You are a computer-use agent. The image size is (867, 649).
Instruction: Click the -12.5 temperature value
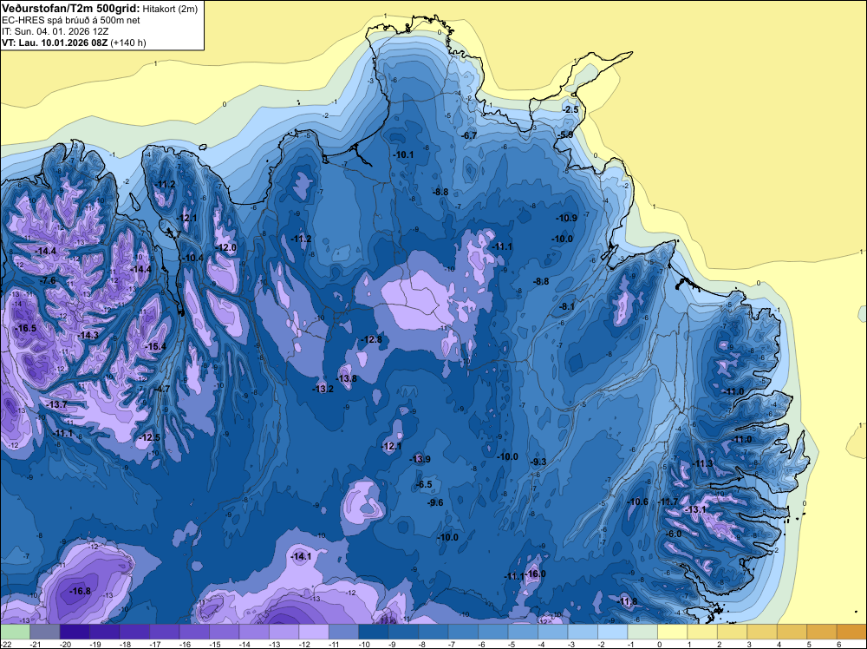149,437
